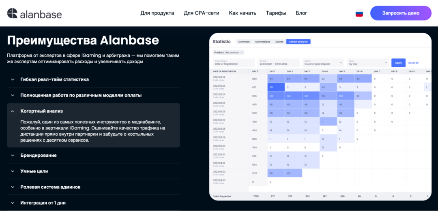Expand 'Гибкая реал-тайм статистика' section chevron
Image resolution: width=438 pixels, height=211 pixels.
(13, 79)
